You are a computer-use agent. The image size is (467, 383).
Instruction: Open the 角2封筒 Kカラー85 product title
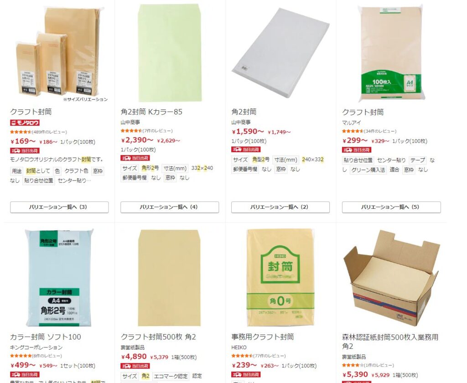coord(151,112)
